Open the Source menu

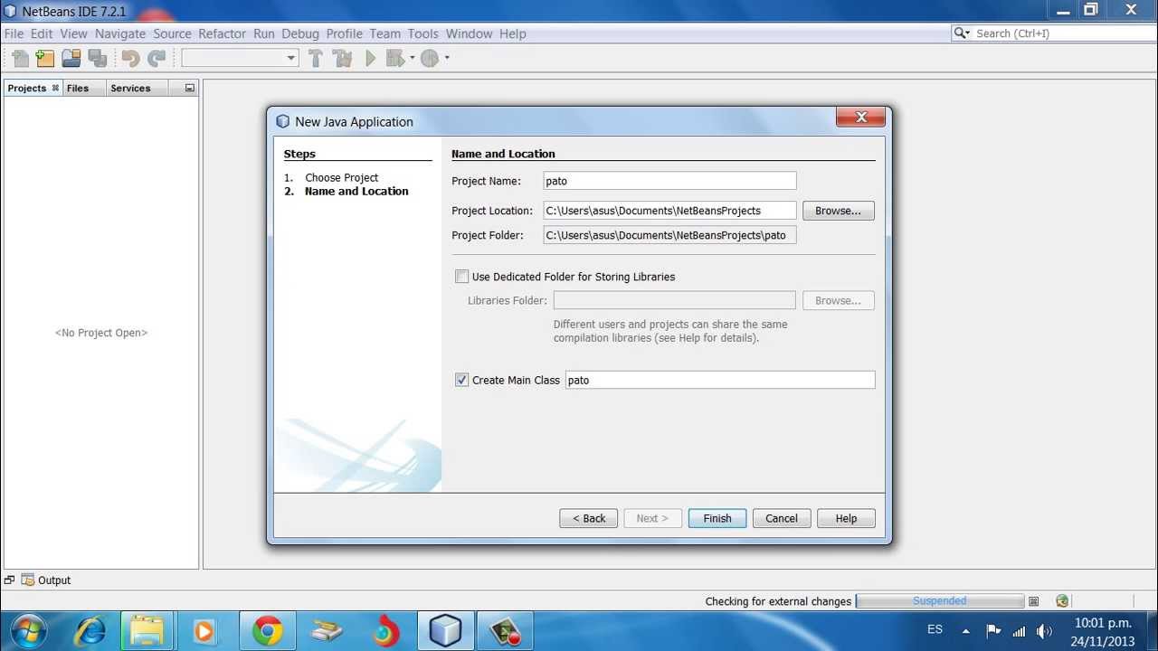[x=172, y=33]
